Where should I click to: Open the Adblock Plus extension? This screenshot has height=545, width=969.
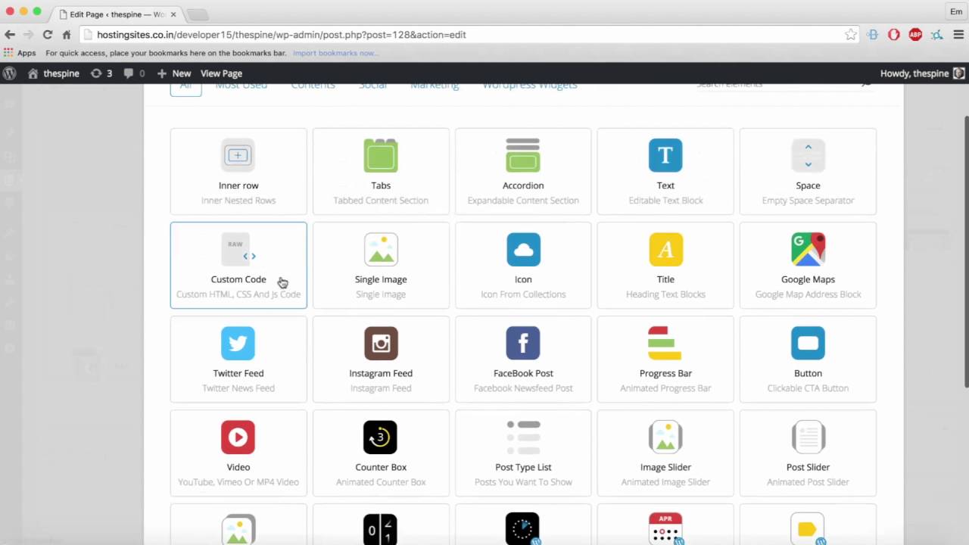[x=915, y=35]
